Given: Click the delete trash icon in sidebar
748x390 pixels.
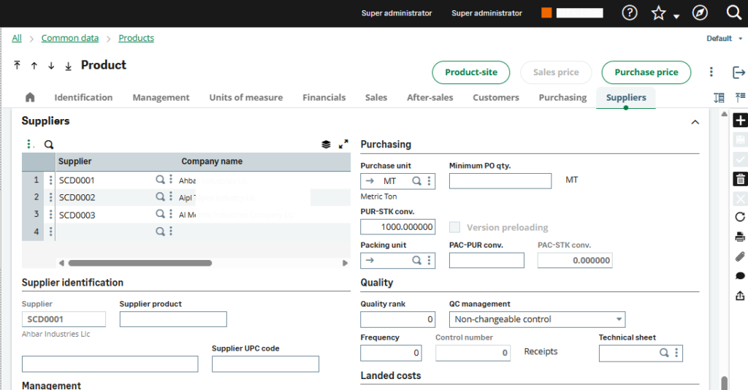Looking at the screenshot, I should [x=740, y=179].
